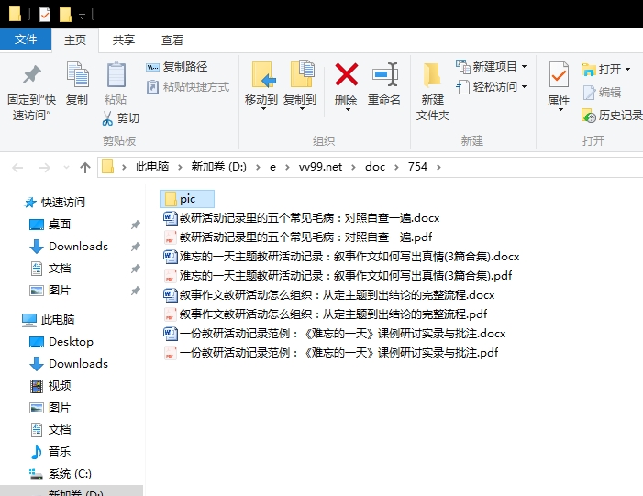Click the Copy icon in the ribbon
Image resolution: width=643 pixels, height=496 pixels.
[x=77, y=74]
